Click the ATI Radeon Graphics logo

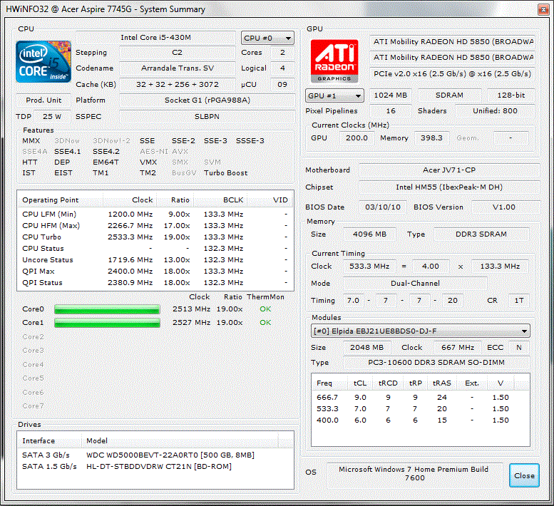click(x=334, y=61)
